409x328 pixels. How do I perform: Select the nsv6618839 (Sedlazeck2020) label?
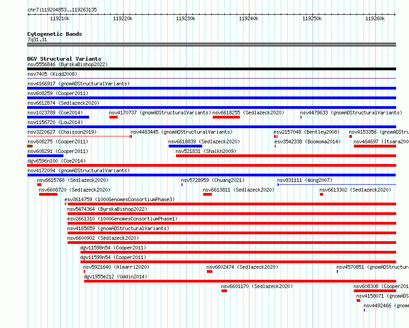pyautogui.click(x=204, y=141)
